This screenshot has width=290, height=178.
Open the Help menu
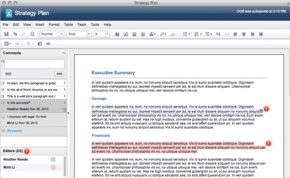pos(107,24)
